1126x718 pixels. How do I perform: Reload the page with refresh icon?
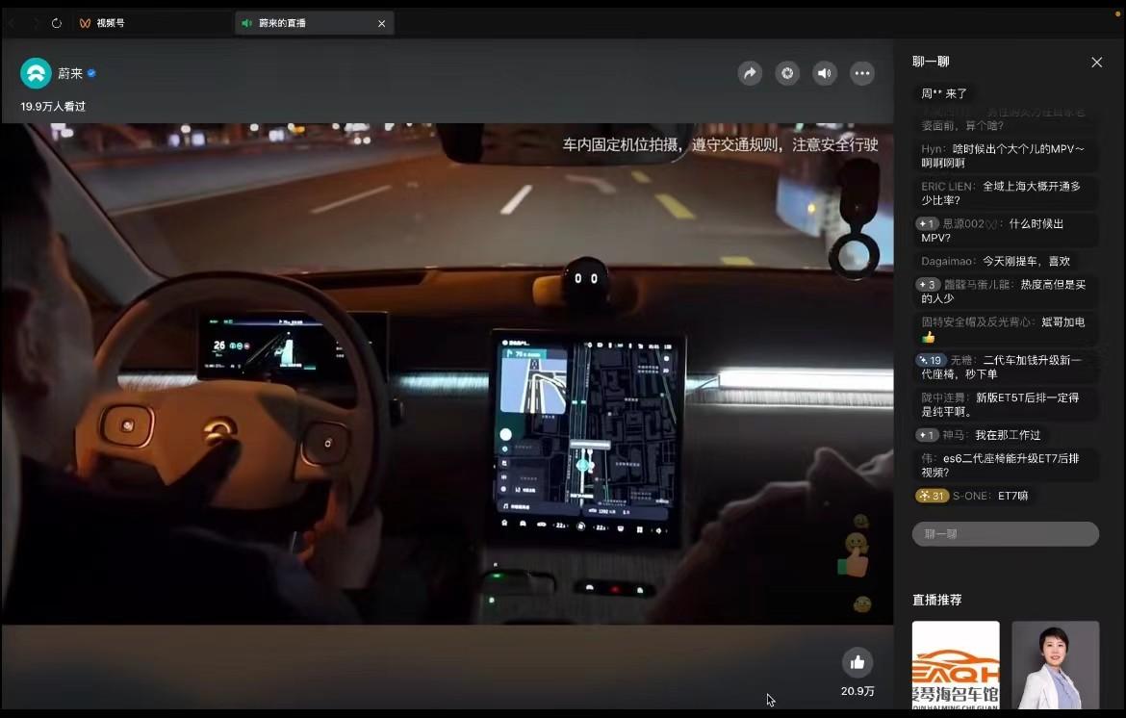57,23
